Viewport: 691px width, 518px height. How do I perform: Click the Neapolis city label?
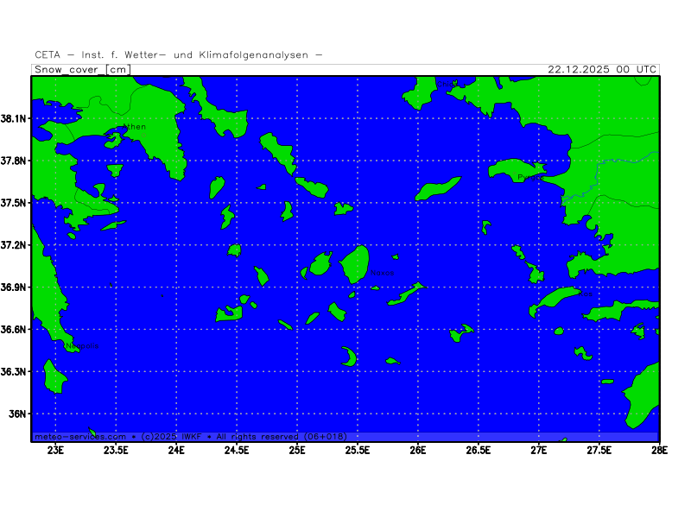point(82,346)
